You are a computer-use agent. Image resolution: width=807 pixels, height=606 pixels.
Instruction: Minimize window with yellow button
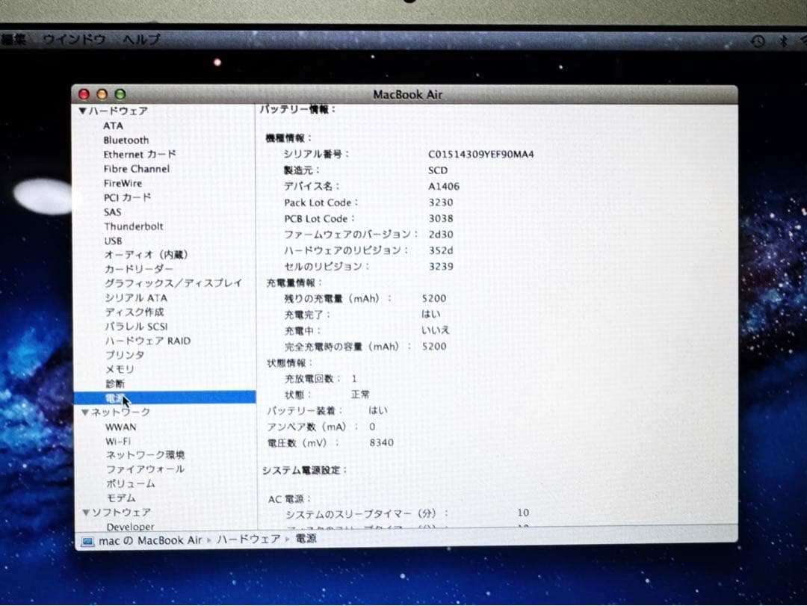pyautogui.click(x=102, y=94)
